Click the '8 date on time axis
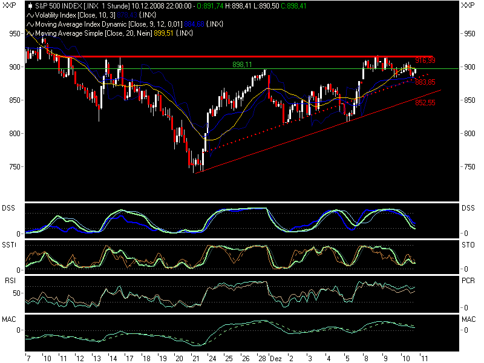 pyautogui.click(x=365, y=359)
